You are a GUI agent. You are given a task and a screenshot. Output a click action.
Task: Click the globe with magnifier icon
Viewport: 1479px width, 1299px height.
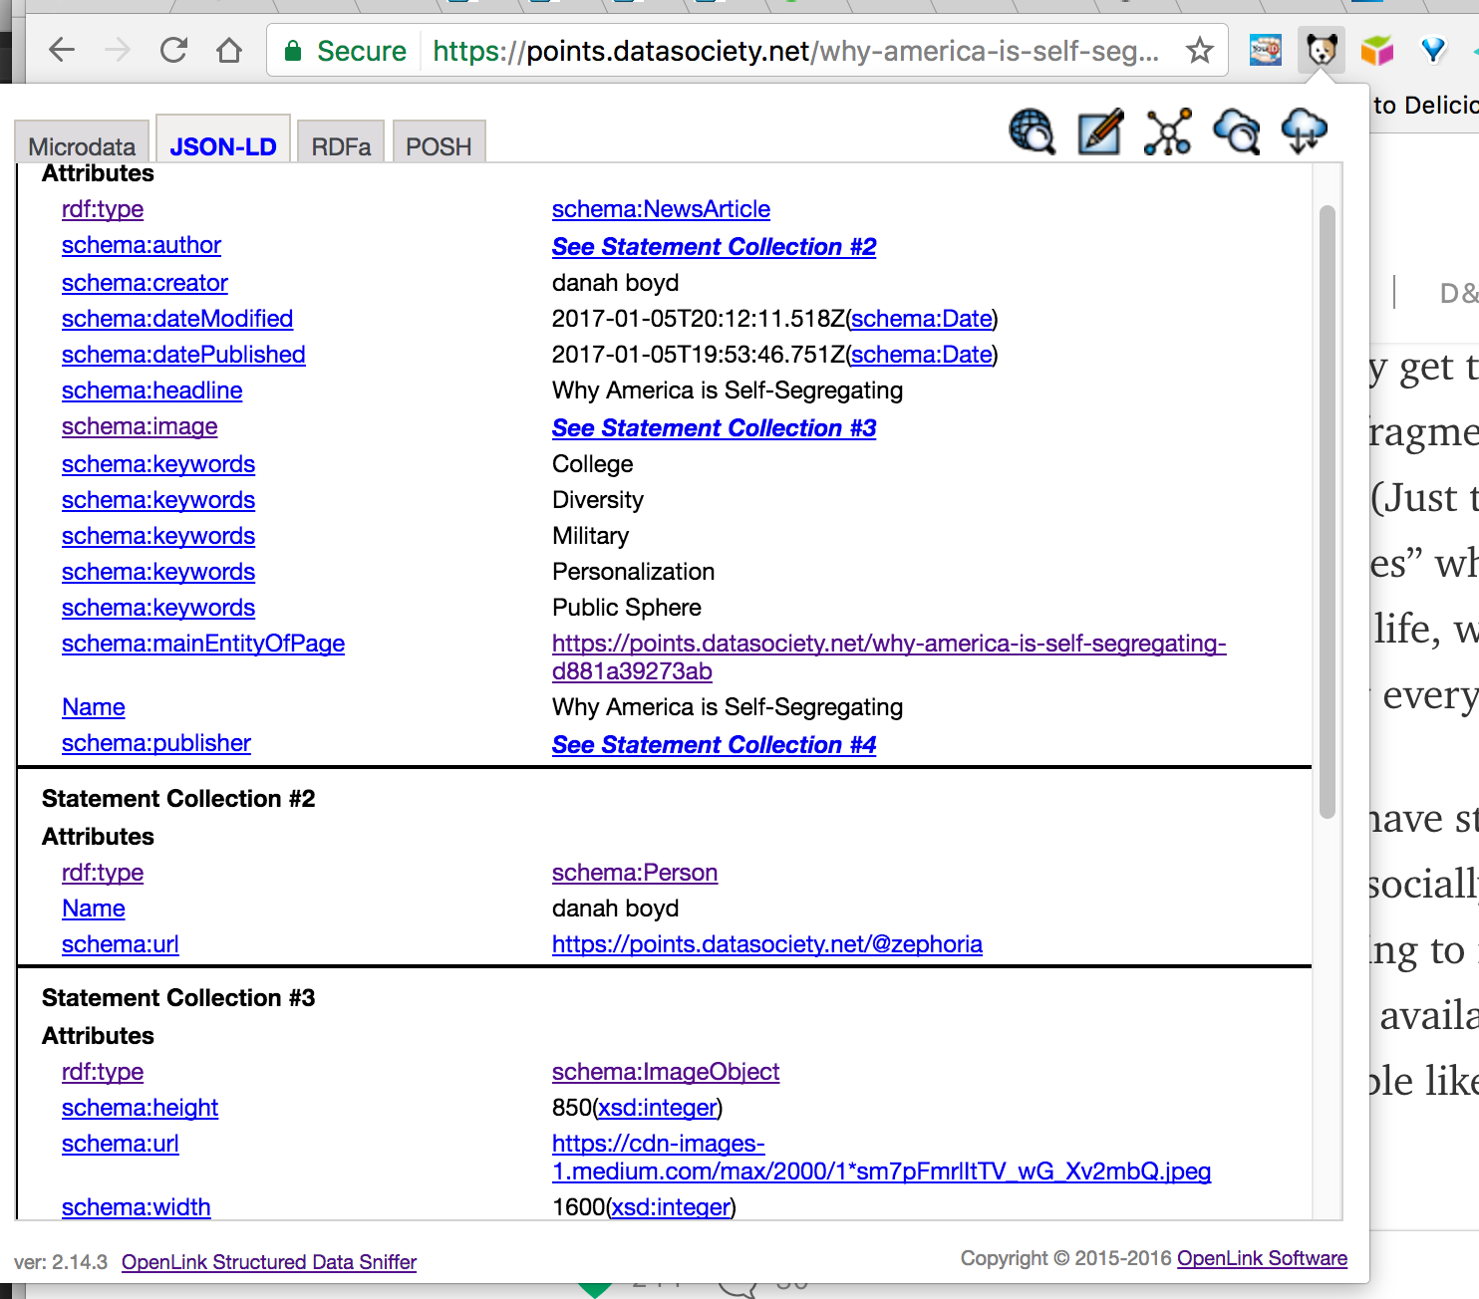click(x=1032, y=131)
